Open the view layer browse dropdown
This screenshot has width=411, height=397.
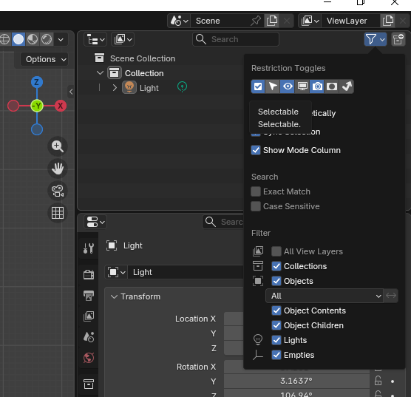(x=310, y=21)
